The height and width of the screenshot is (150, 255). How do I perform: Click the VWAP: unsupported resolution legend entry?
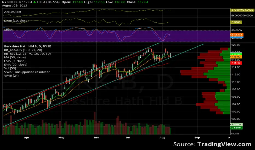tap(27, 72)
